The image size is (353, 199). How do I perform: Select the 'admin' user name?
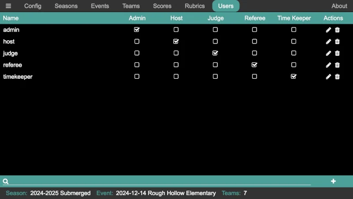point(11,30)
